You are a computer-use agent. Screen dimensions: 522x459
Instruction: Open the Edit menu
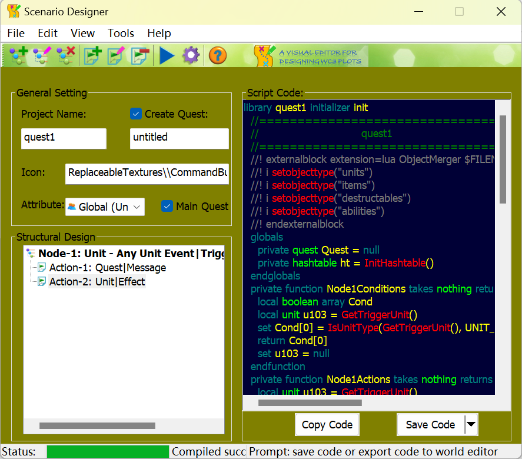(x=48, y=34)
